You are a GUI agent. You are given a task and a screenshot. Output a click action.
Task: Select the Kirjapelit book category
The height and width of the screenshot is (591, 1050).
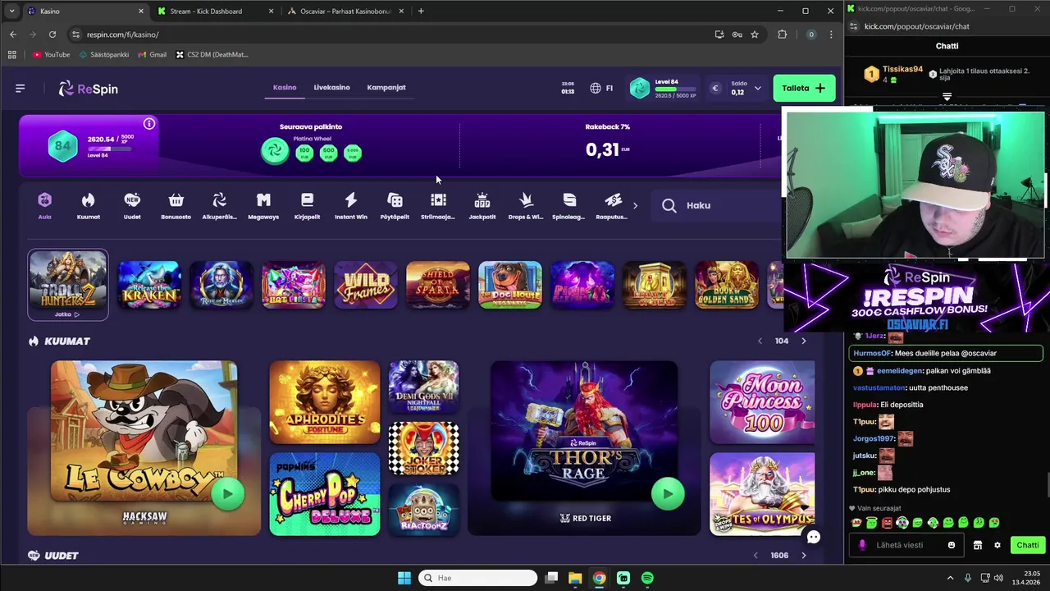(x=307, y=206)
